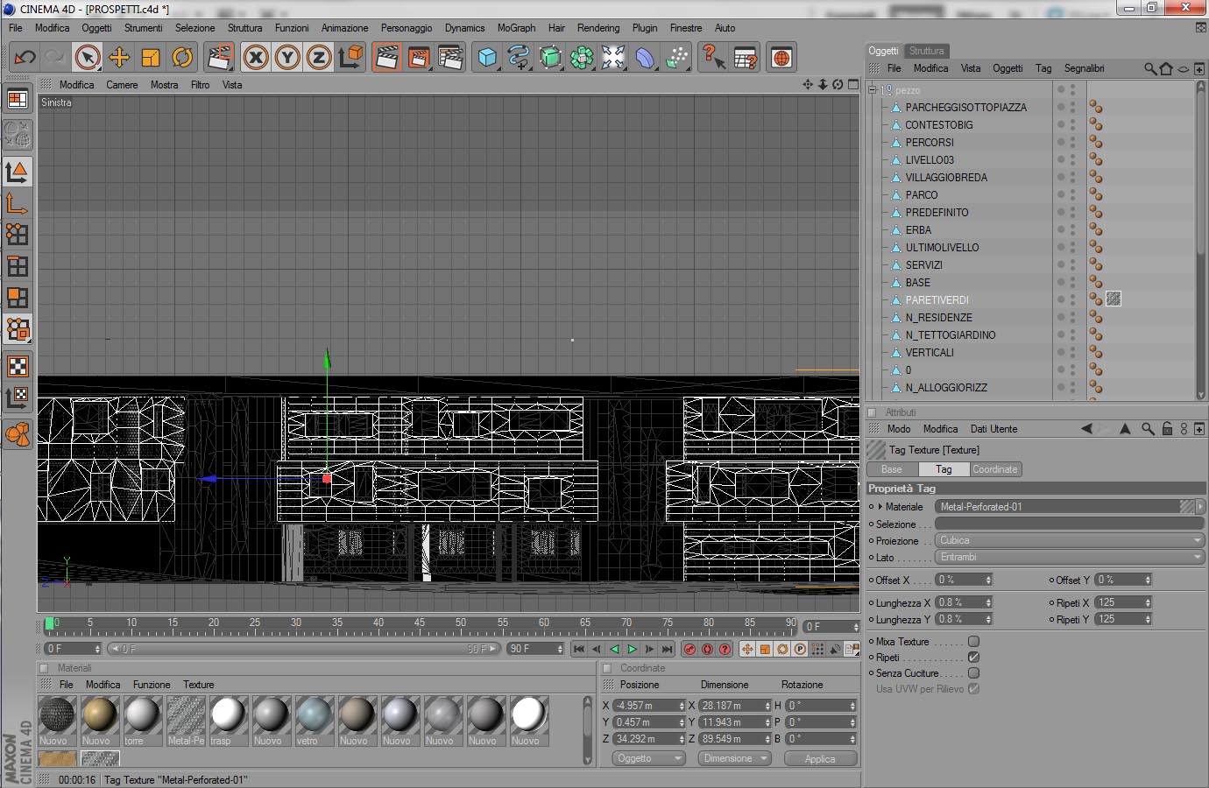Click the Play forward button in timeline

point(632,649)
